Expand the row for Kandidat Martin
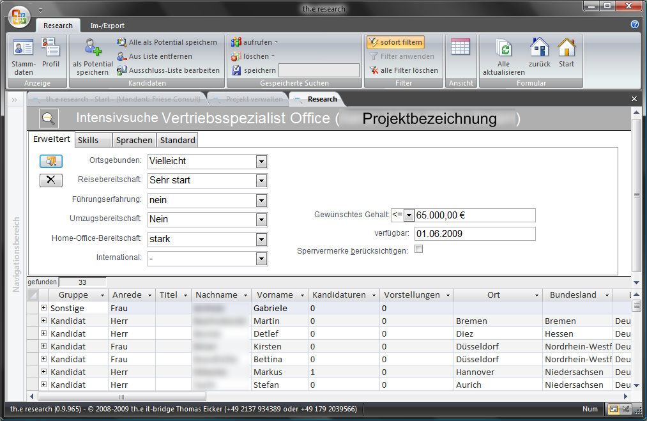The image size is (647, 421). (x=43, y=321)
